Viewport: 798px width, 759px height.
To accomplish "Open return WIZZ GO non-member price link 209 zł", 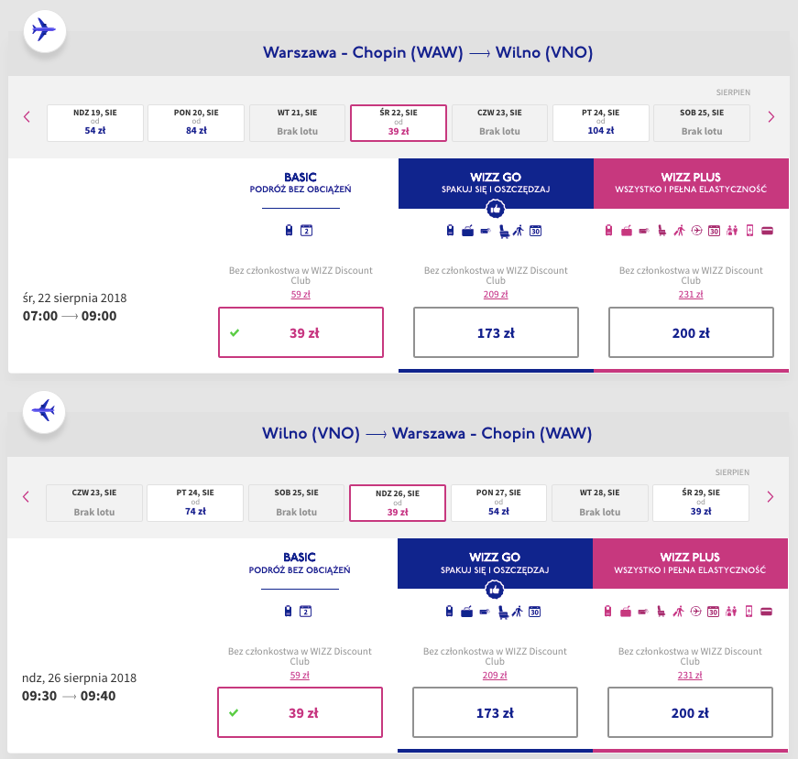I will 495,675.
